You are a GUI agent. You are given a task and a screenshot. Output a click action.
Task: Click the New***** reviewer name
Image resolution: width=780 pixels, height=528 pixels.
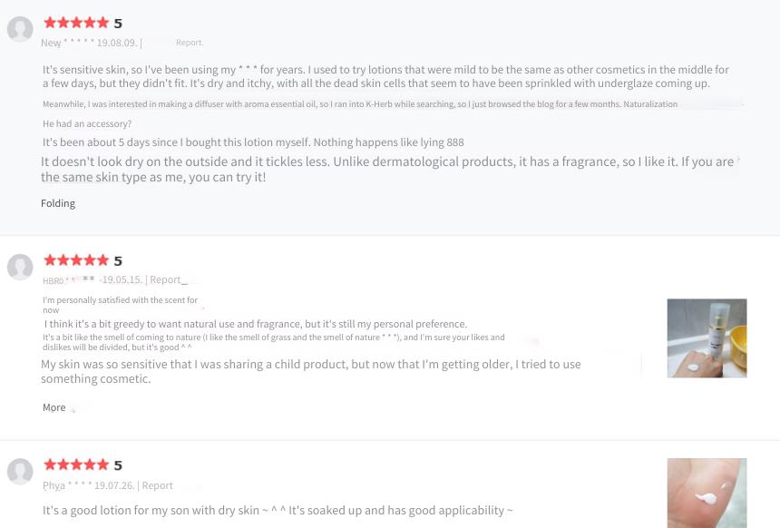(68, 43)
